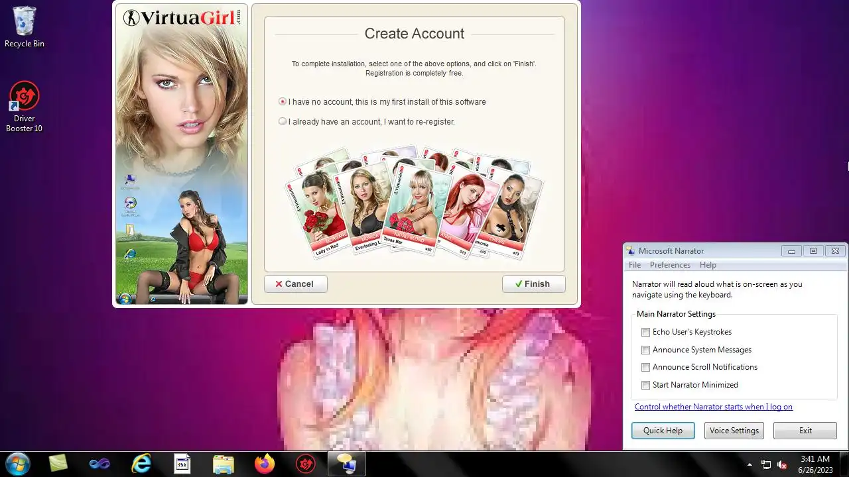This screenshot has width=849, height=477.
Task: Click the Narrator Exit button
Action: point(805,431)
